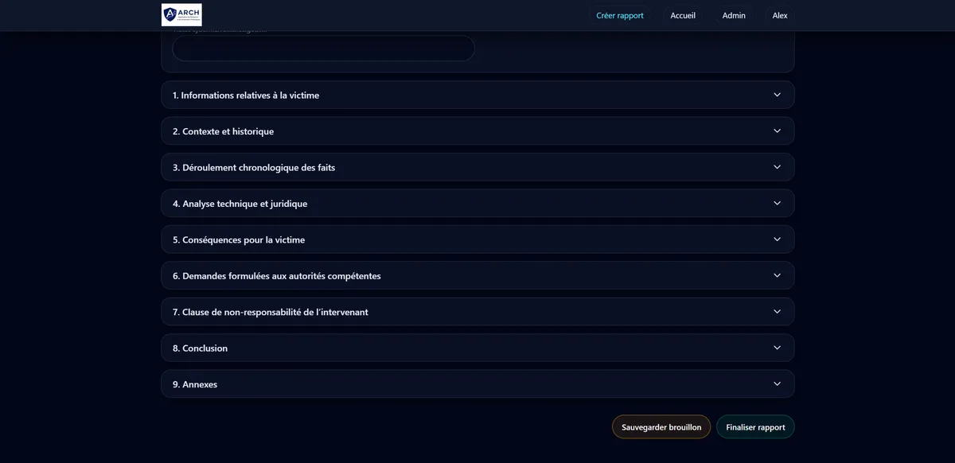Go to 'Accueil' in the navigation bar
Viewport: 955px width, 463px height.
click(683, 15)
